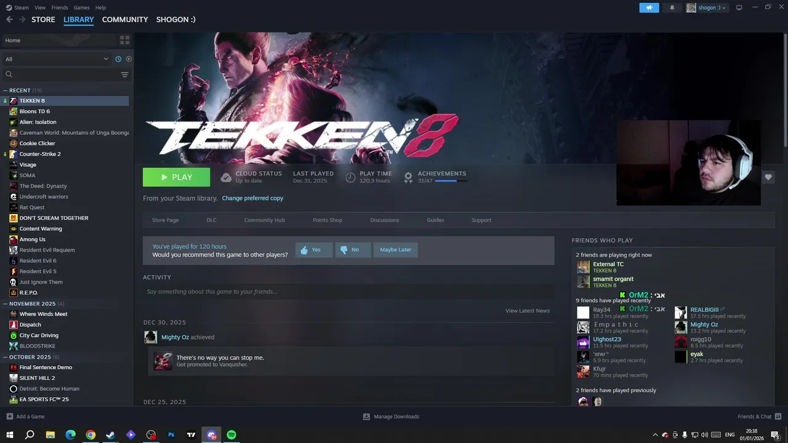Go back with the left arrow

9,20
